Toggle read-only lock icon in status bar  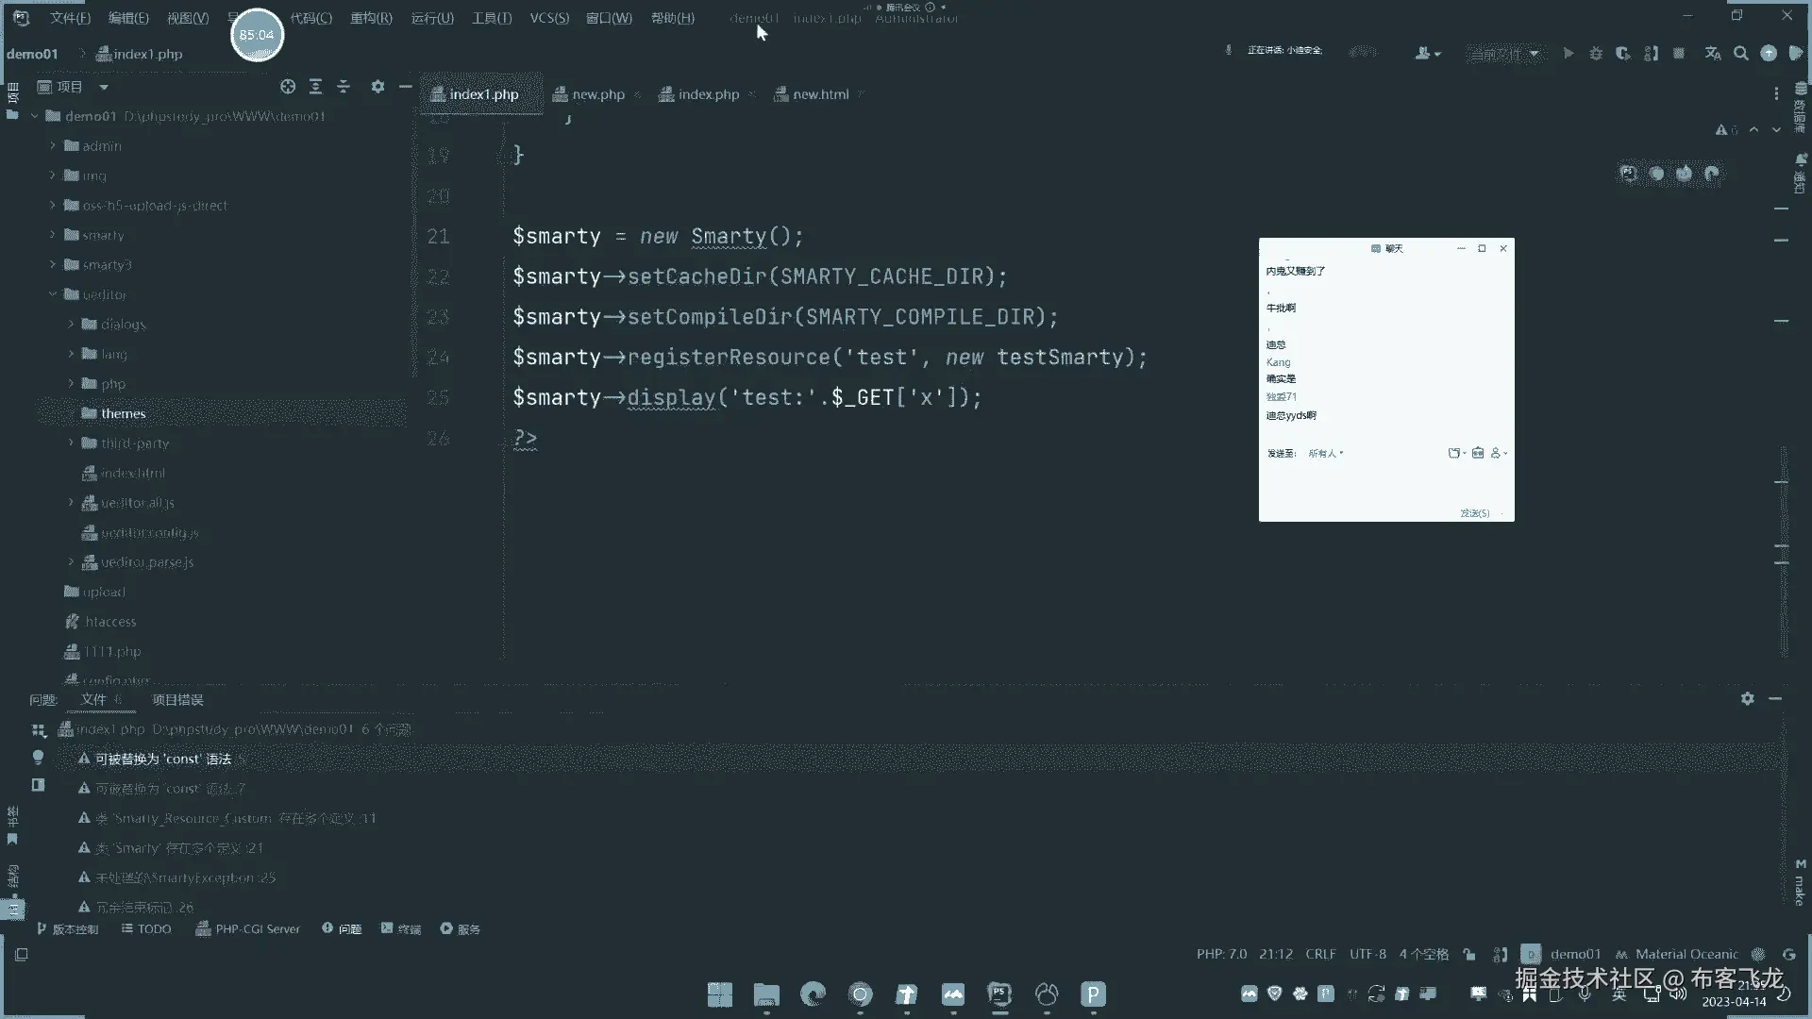[x=1469, y=954]
